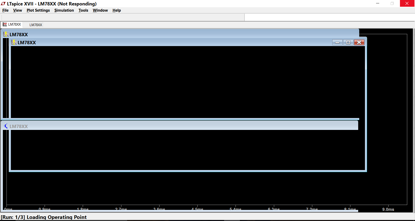Click the 4.5ms time axis label

[x=197, y=209]
